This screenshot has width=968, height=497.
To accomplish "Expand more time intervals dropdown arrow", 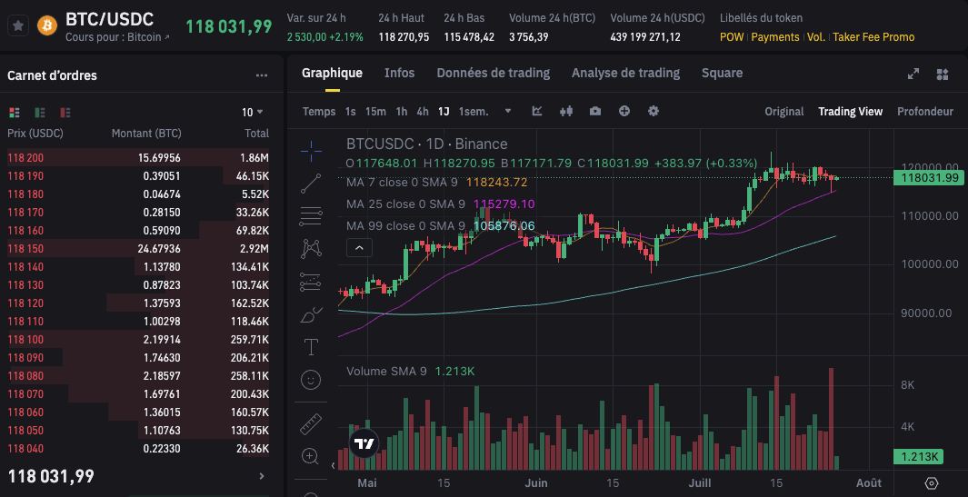I will [508, 112].
